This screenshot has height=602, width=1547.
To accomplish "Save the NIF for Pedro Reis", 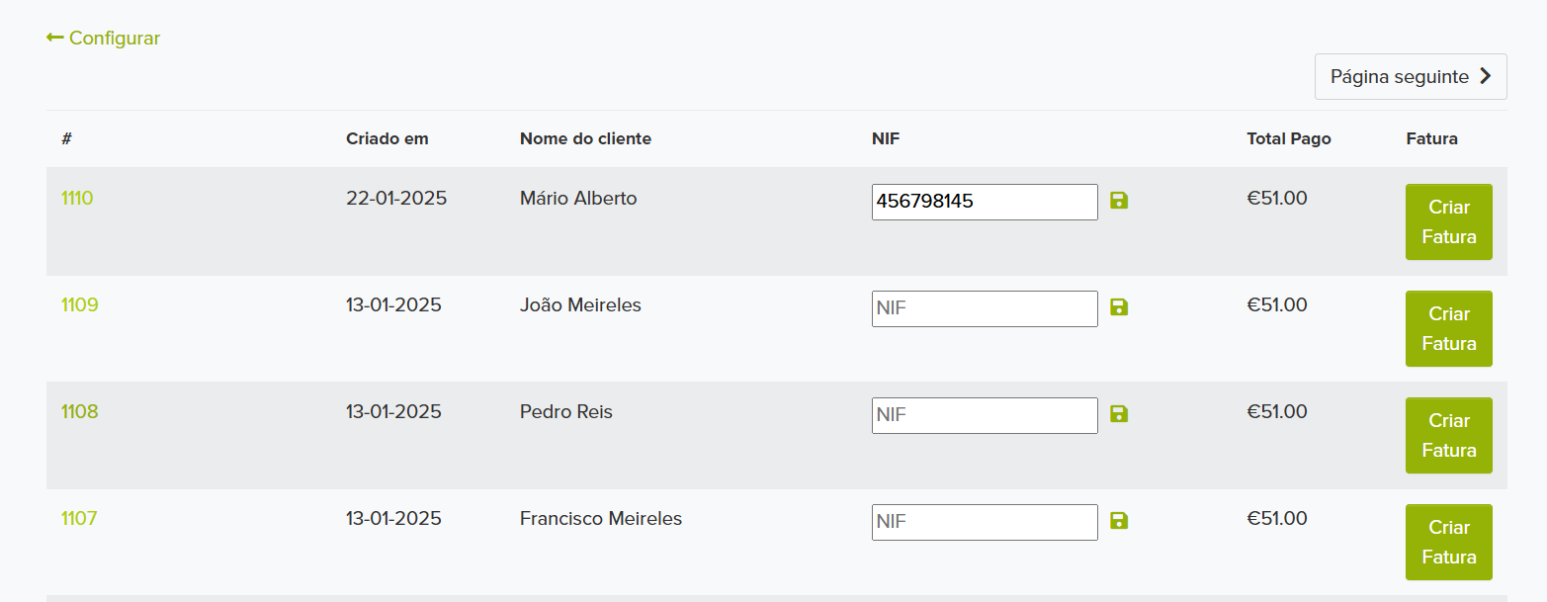I will [x=1119, y=414].
